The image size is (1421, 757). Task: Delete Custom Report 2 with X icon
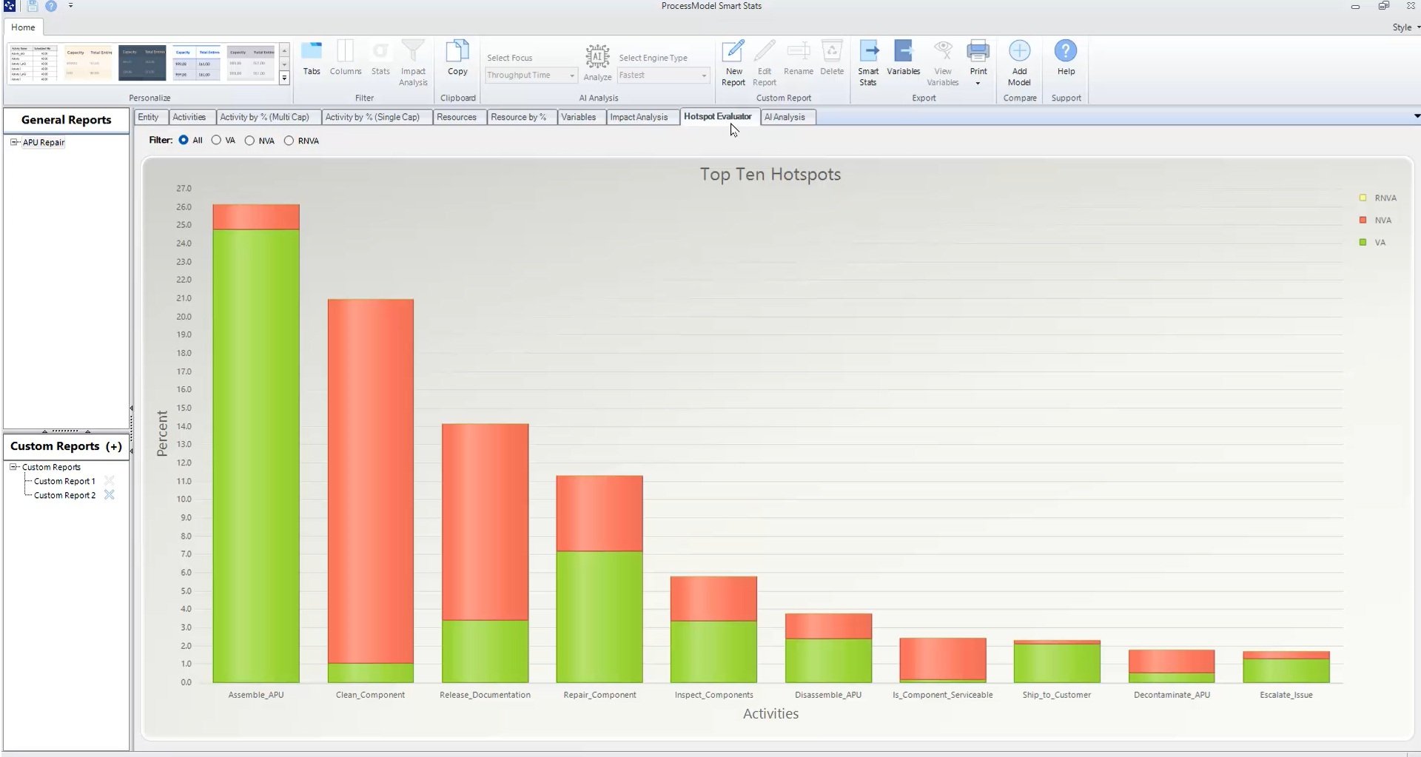pos(110,495)
